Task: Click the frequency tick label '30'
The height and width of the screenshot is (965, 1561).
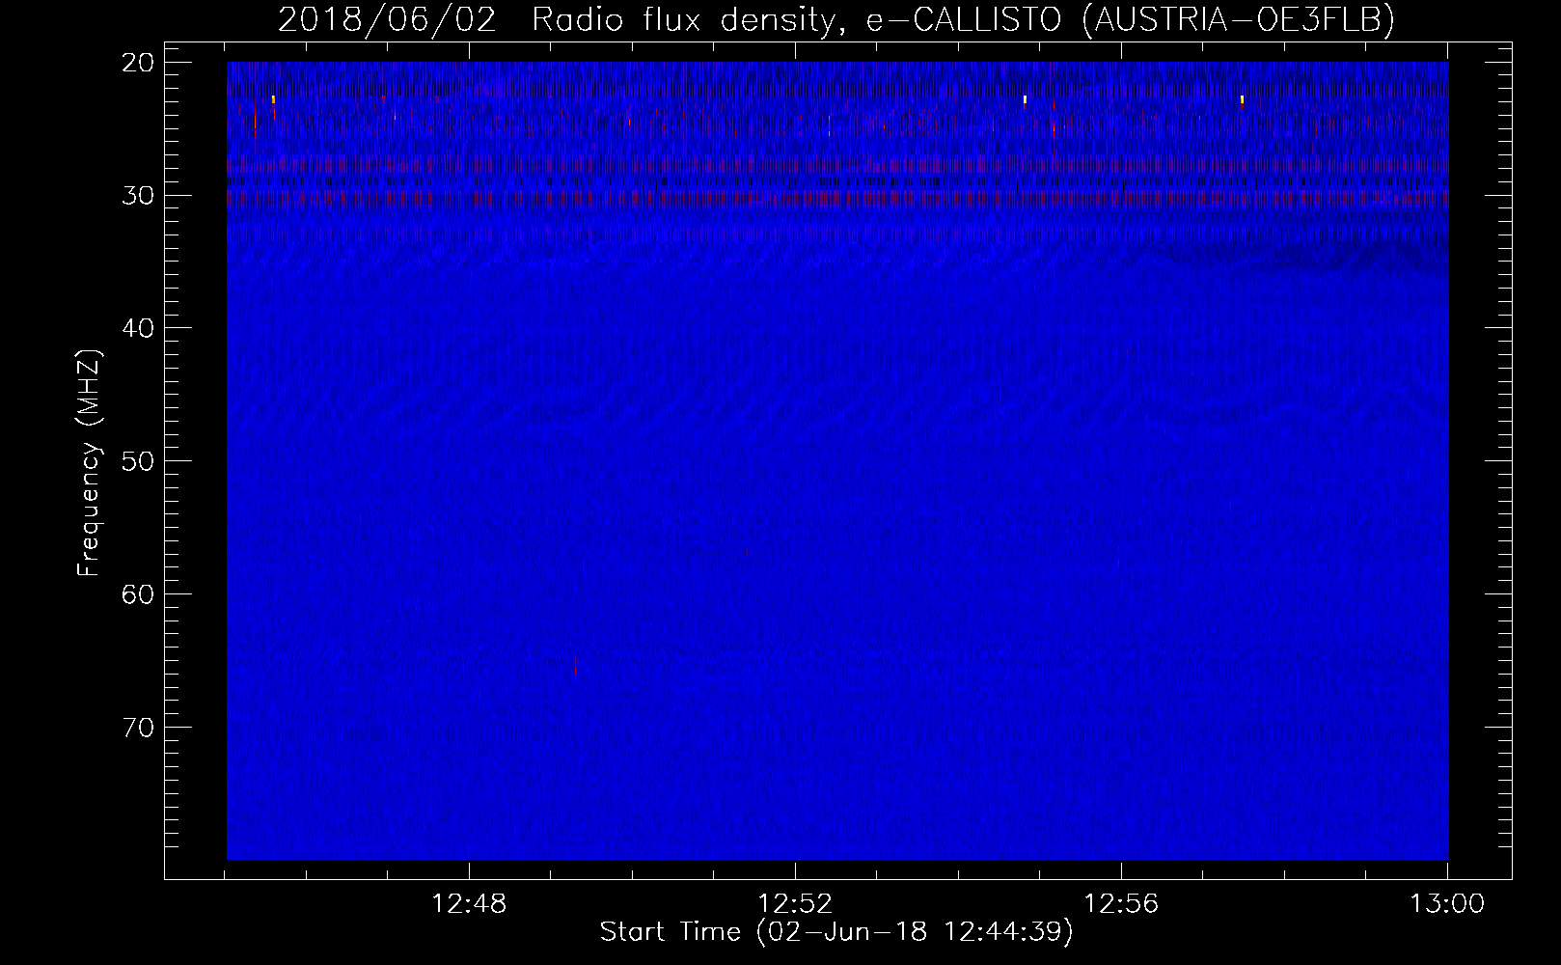Action: (138, 196)
